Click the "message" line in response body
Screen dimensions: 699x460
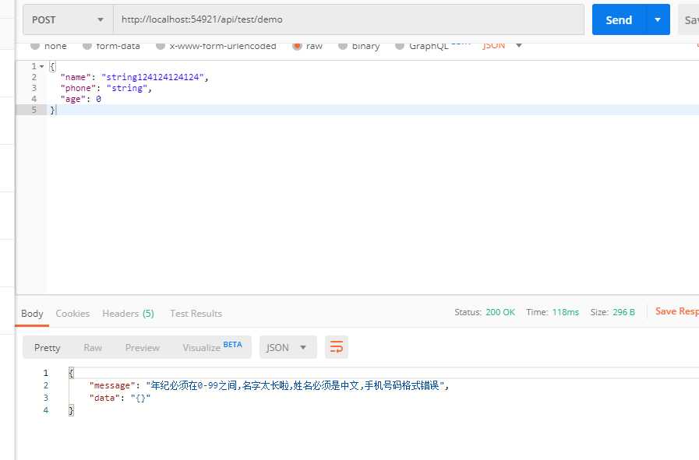[x=269, y=385]
